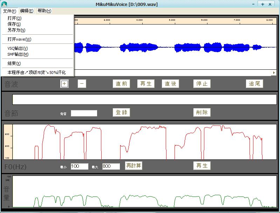Maximize the window with the plus button
This screenshot has height=213, width=280.
[x=262, y=4]
